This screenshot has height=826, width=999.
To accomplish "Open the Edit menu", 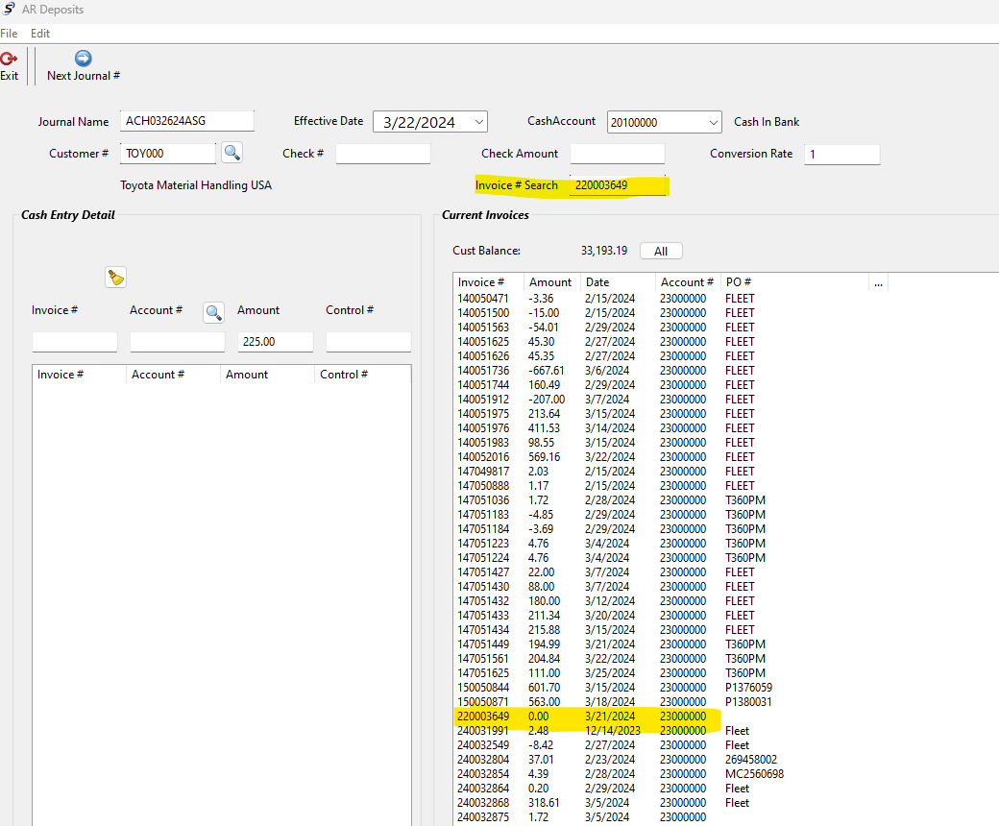I will tap(40, 33).
